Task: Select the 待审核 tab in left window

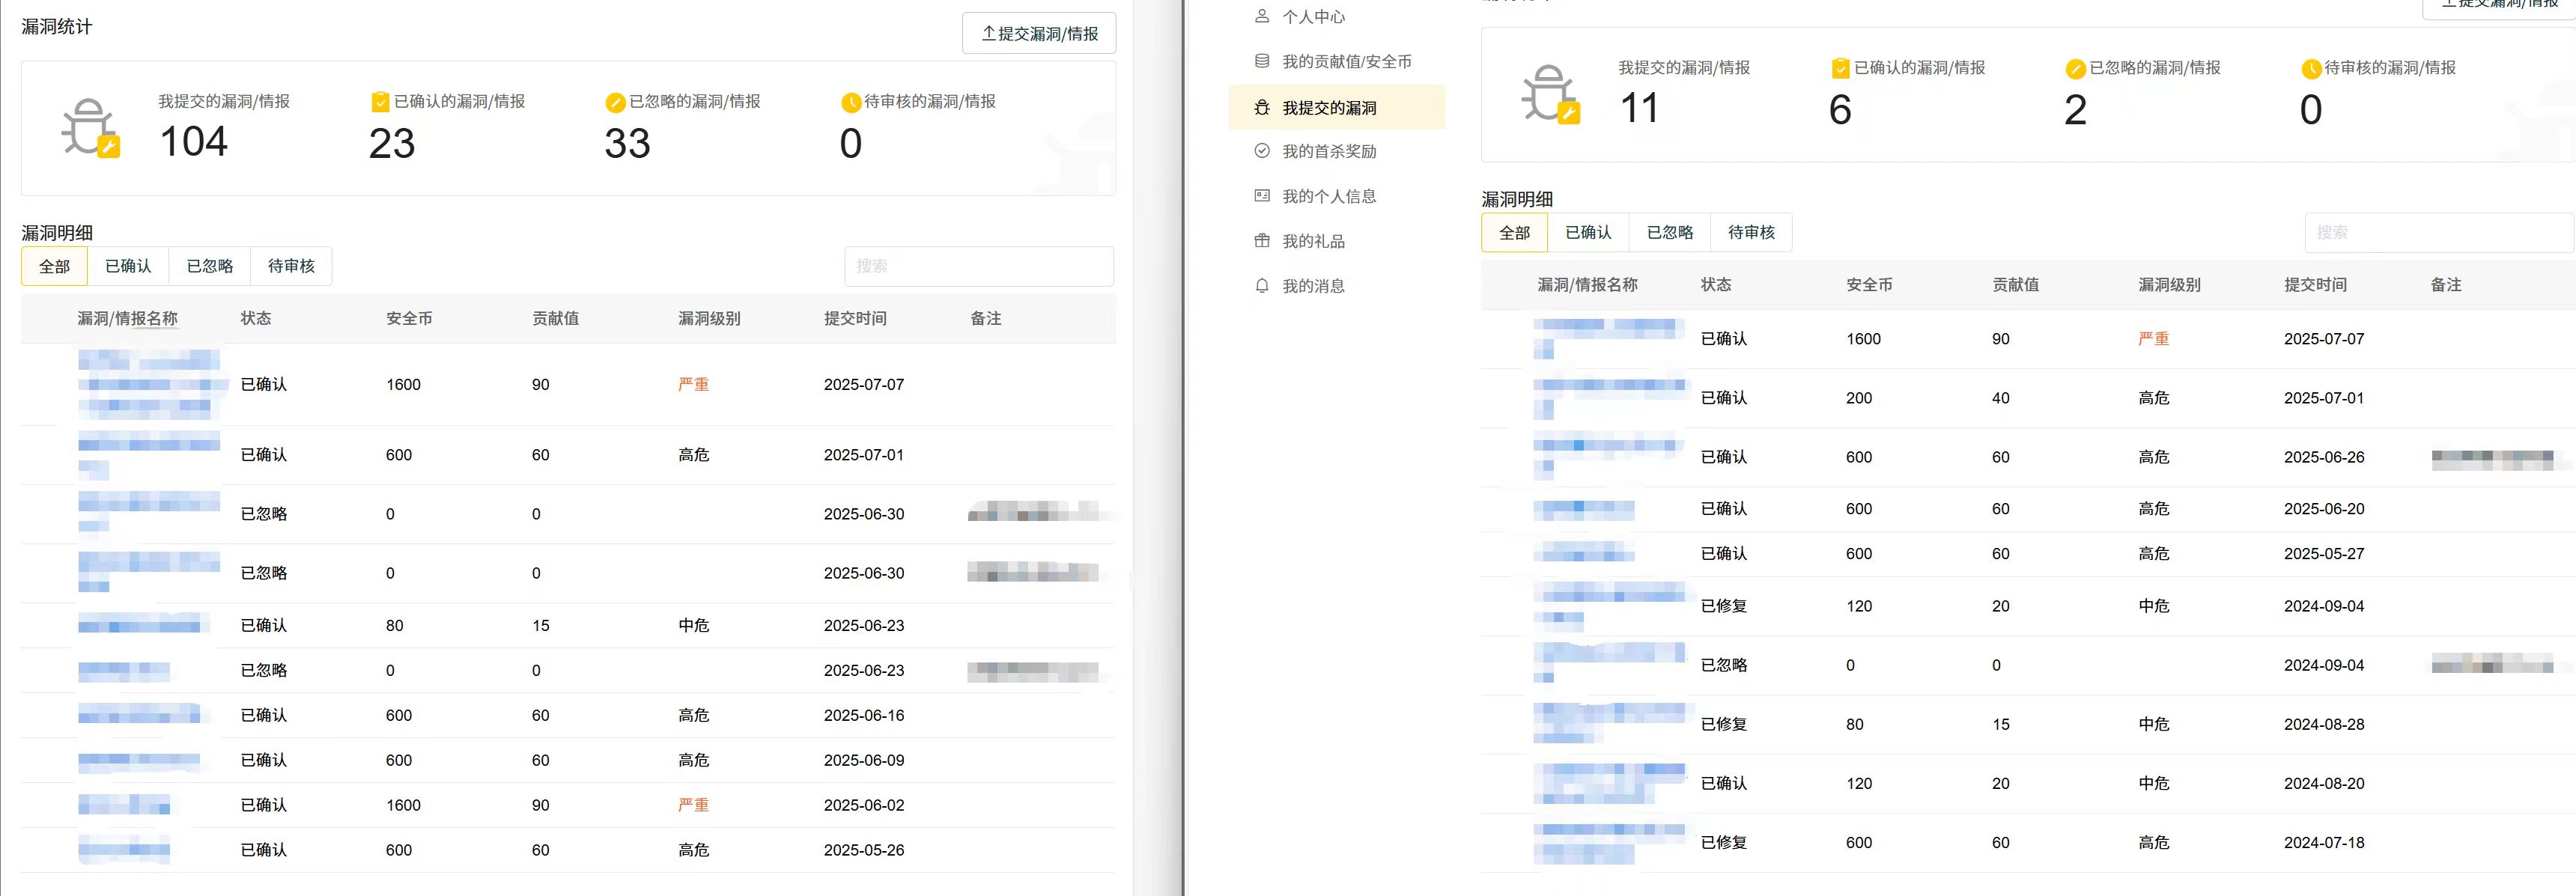Action: 291,266
